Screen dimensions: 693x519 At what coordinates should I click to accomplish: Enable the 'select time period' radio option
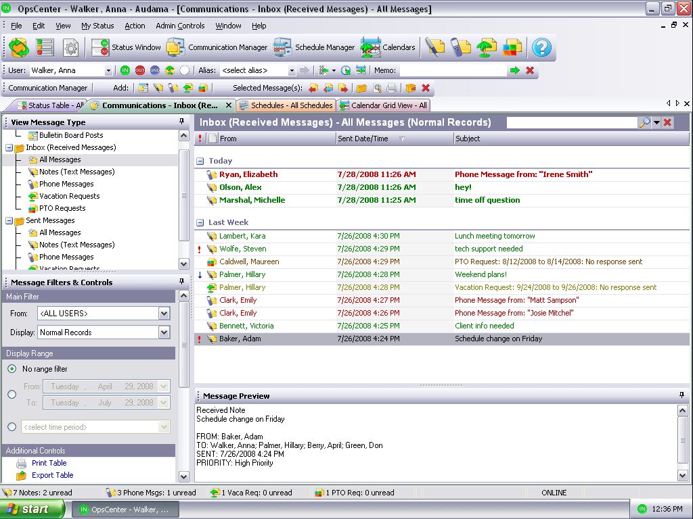pos(12,427)
